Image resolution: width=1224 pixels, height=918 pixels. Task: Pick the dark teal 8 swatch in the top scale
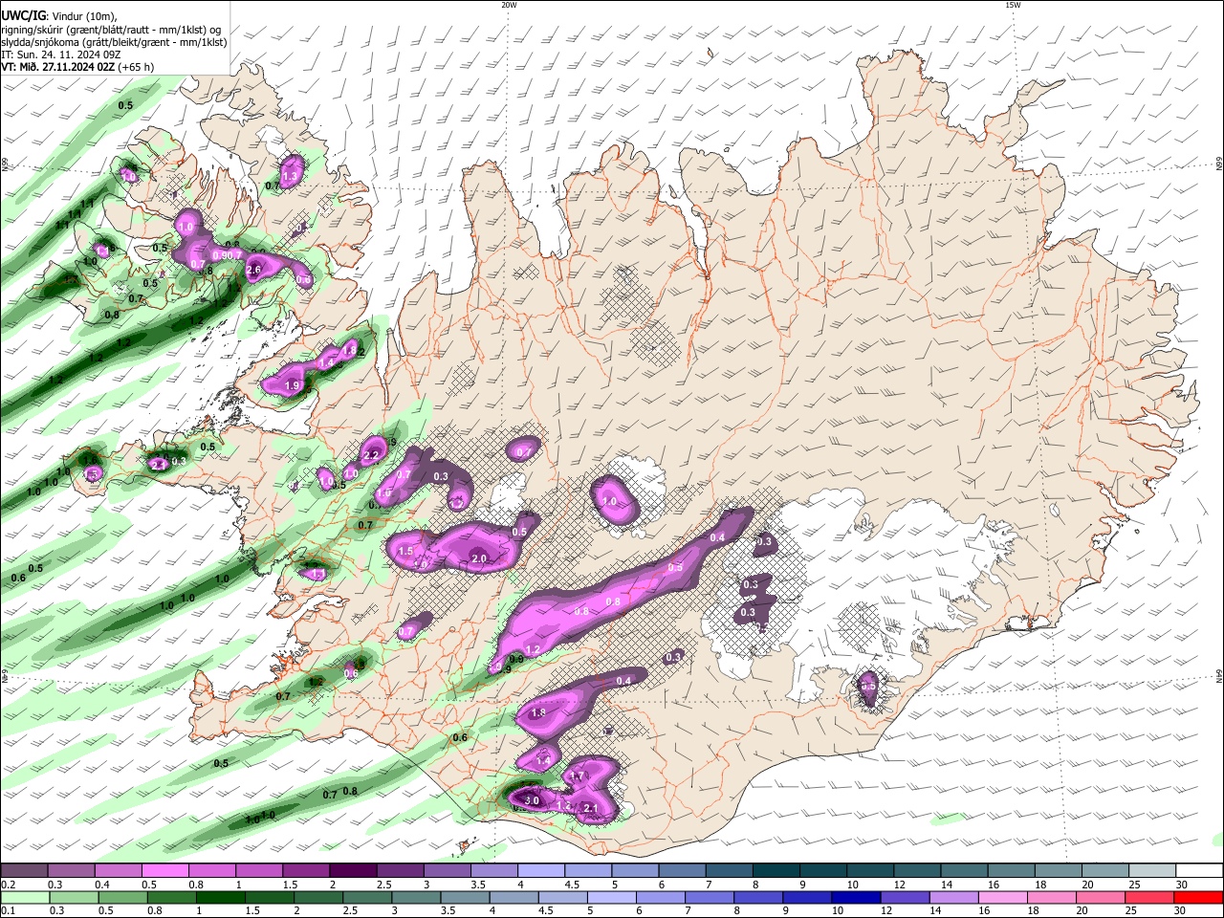tap(776, 871)
